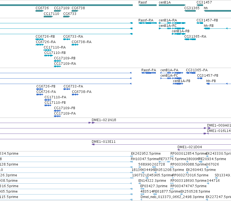The height and width of the screenshot is (201, 231).
Task: Click the EK250528.5prime EST label
Action: point(195,192)
